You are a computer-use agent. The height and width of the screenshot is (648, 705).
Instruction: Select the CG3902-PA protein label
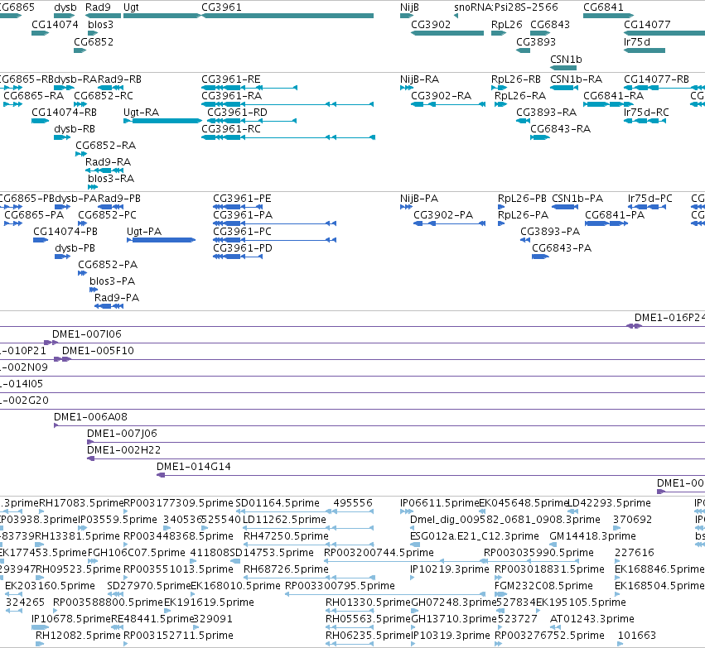[x=443, y=215]
